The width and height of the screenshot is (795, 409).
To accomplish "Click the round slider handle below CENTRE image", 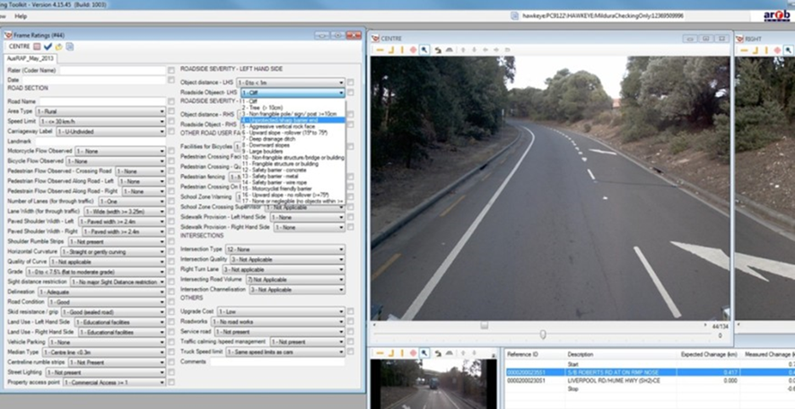I will pos(543,335).
